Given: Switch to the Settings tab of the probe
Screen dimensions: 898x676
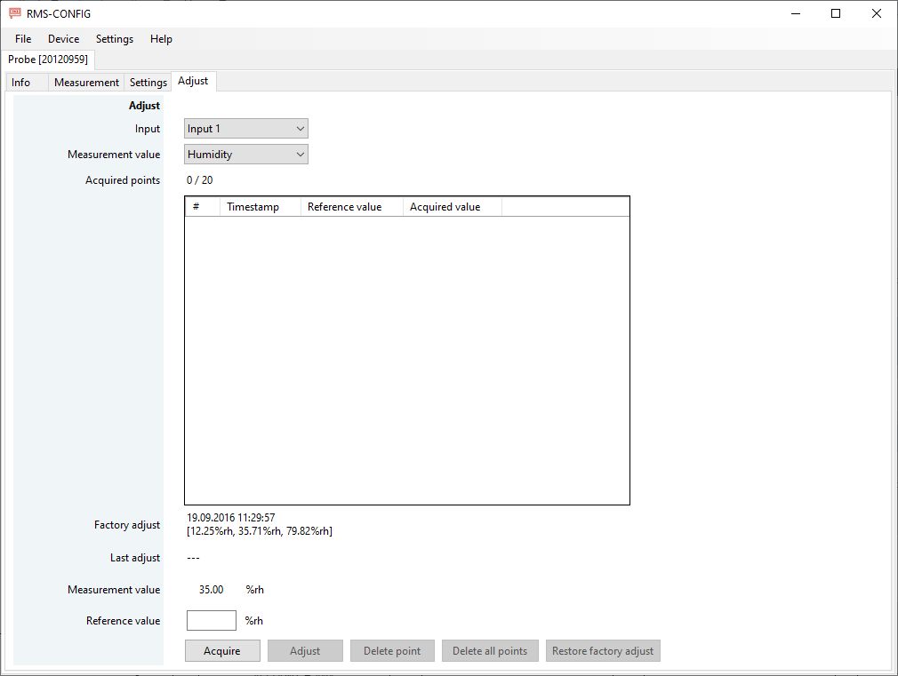Looking at the screenshot, I should click(x=148, y=83).
